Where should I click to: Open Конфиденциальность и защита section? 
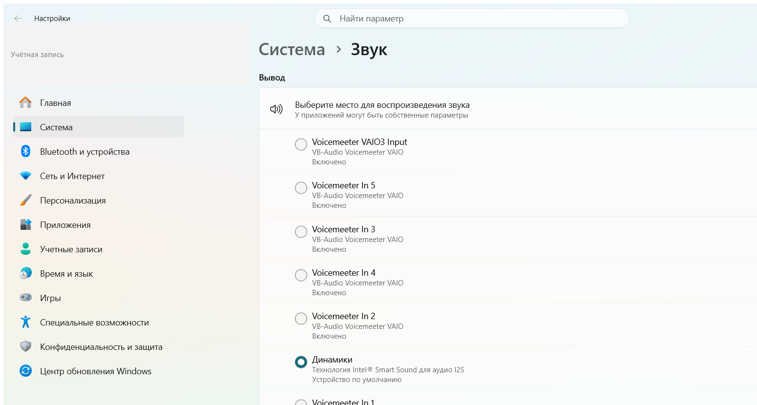click(98, 346)
